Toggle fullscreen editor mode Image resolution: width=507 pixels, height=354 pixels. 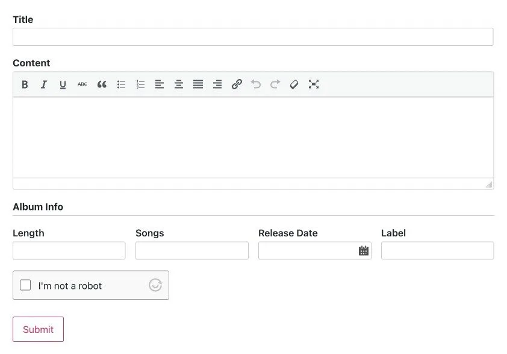coord(314,84)
